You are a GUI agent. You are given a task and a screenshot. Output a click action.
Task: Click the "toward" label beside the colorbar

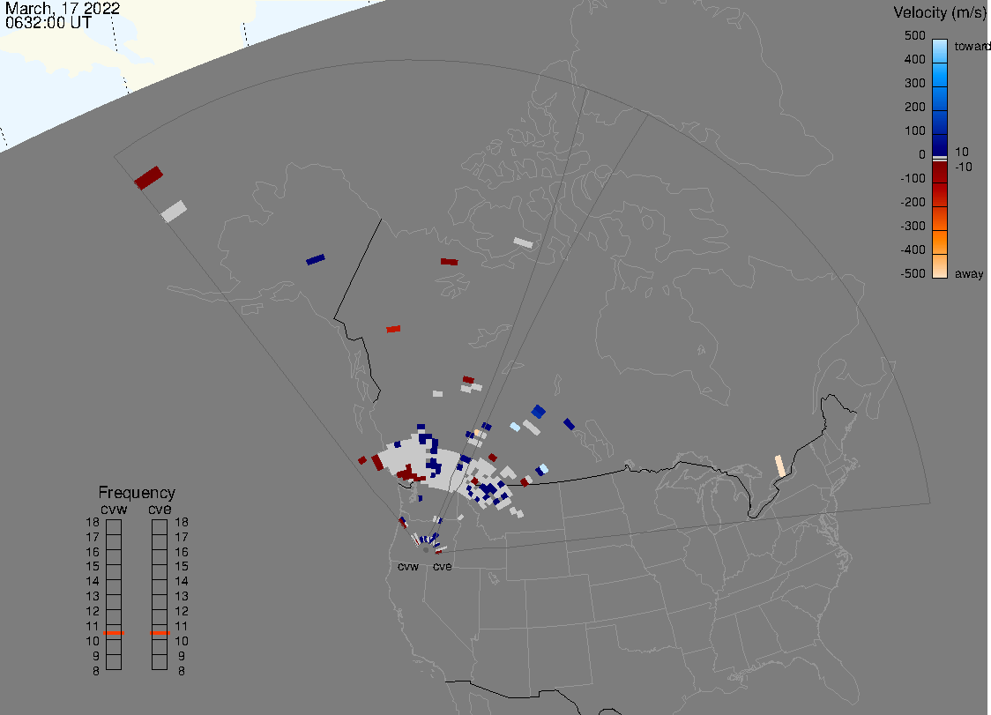point(972,46)
